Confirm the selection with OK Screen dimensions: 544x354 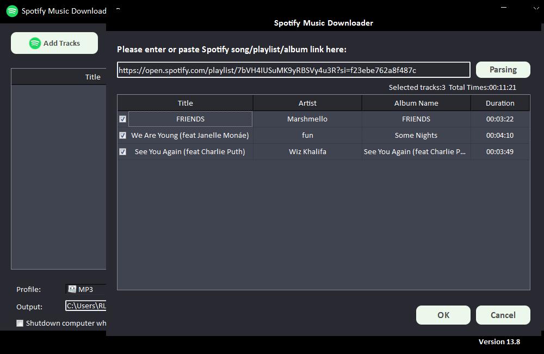(x=443, y=315)
